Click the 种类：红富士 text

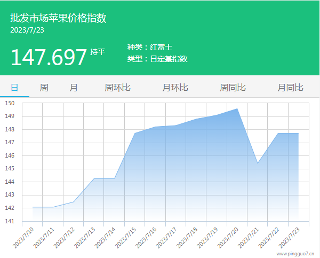tap(150, 47)
